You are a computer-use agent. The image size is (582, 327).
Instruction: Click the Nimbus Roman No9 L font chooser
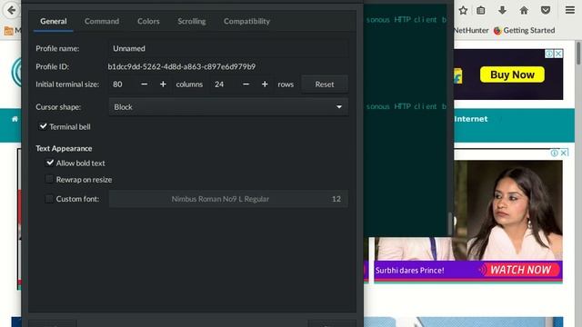[228, 199]
